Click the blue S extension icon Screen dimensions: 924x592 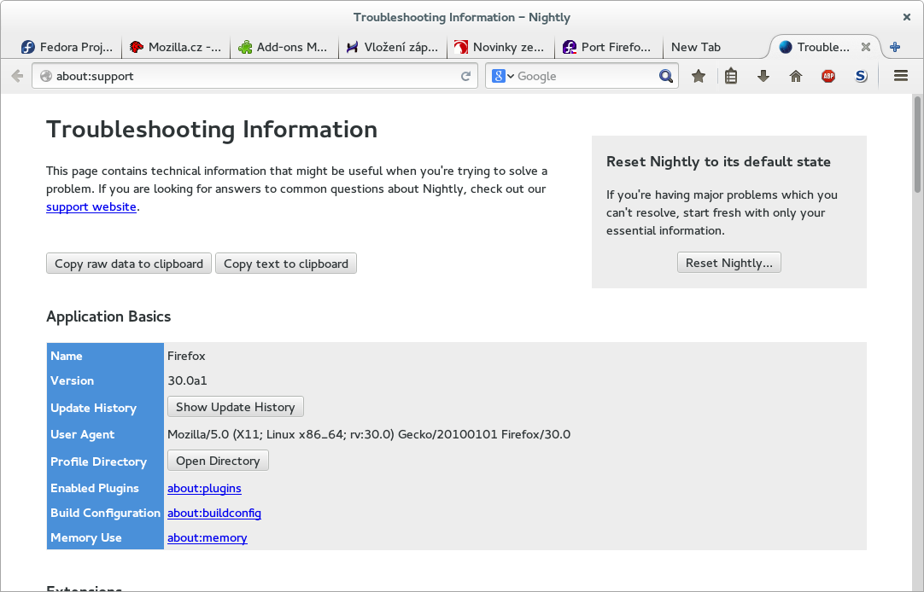click(861, 76)
